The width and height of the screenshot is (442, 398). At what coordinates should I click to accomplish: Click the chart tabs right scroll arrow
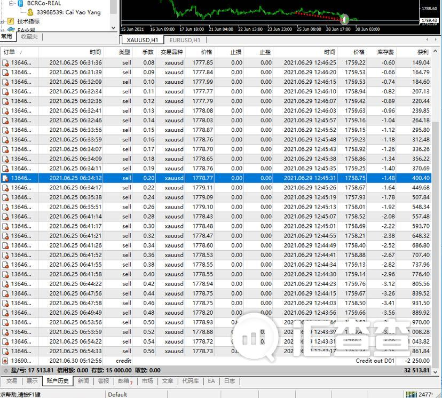(x=436, y=39)
